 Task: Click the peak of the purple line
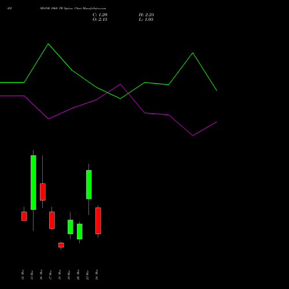120,84
